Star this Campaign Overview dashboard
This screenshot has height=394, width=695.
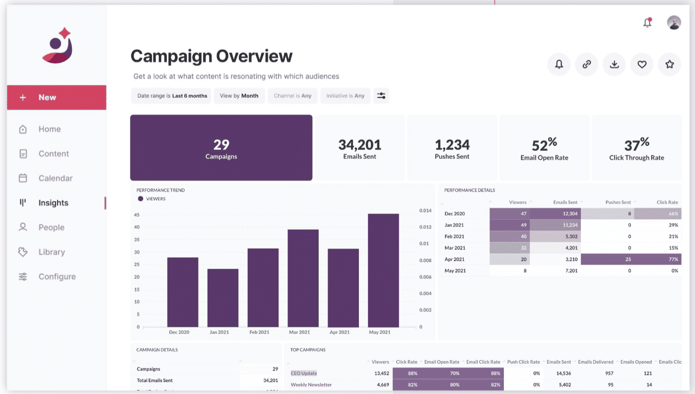click(x=670, y=64)
